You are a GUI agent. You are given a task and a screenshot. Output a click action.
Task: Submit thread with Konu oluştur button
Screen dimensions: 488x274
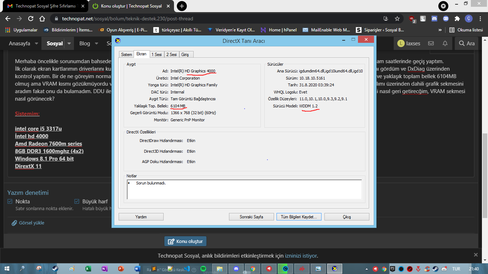click(x=185, y=241)
